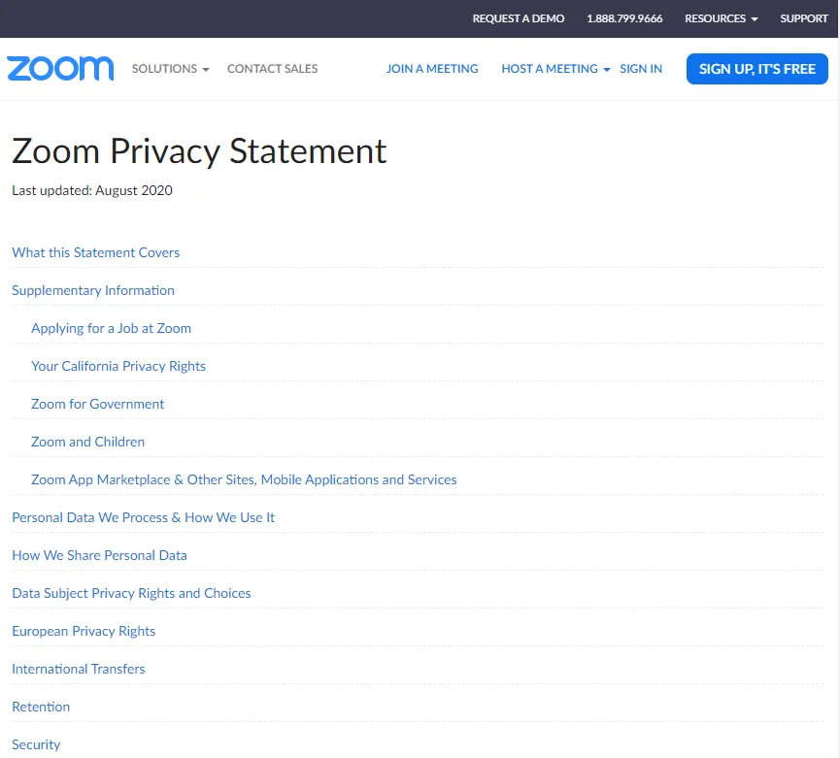Viewport: 840px width, 758px height.
Task: Click Request a Demo
Action: pyautogui.click(x=518, y=18)
